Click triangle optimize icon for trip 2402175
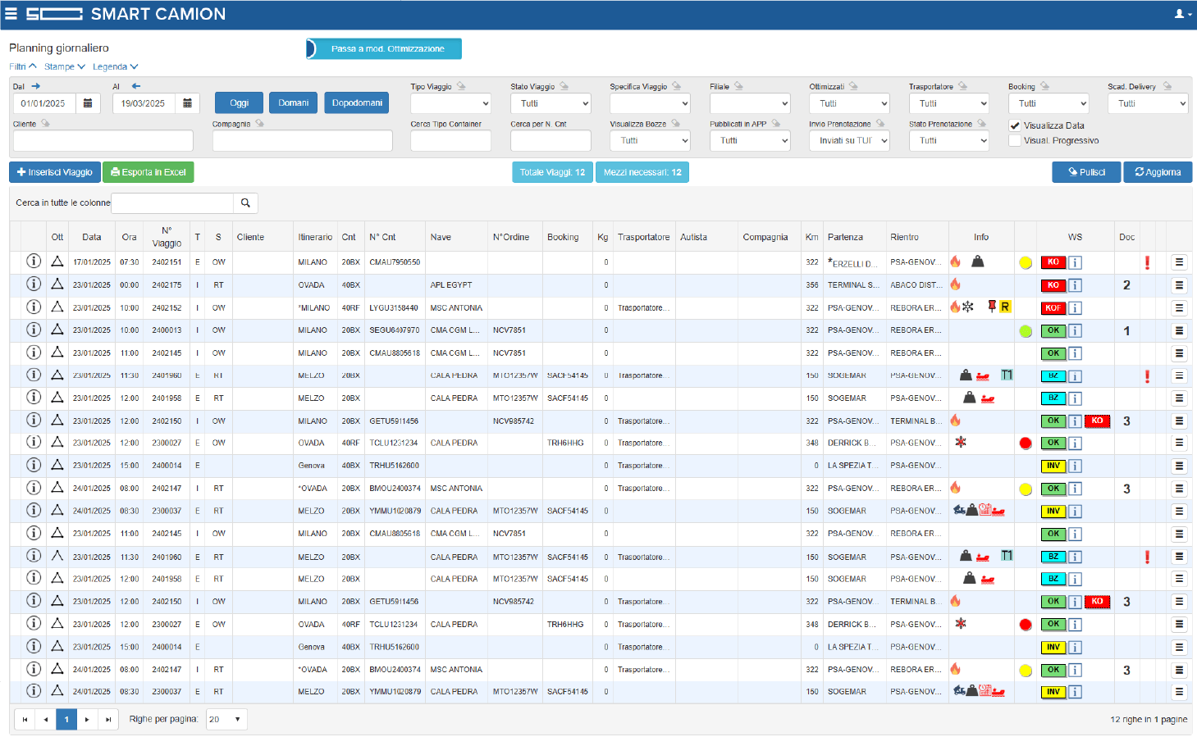 pos(57,284)
